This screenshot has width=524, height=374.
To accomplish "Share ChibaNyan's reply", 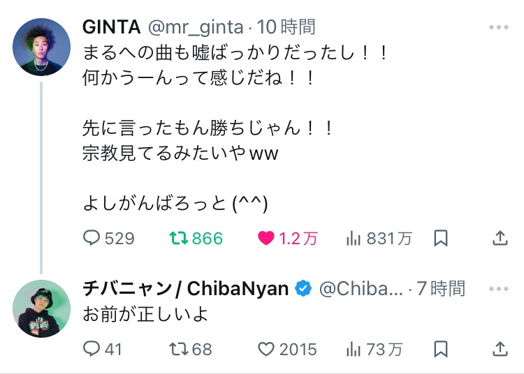I will click(500, 349).
